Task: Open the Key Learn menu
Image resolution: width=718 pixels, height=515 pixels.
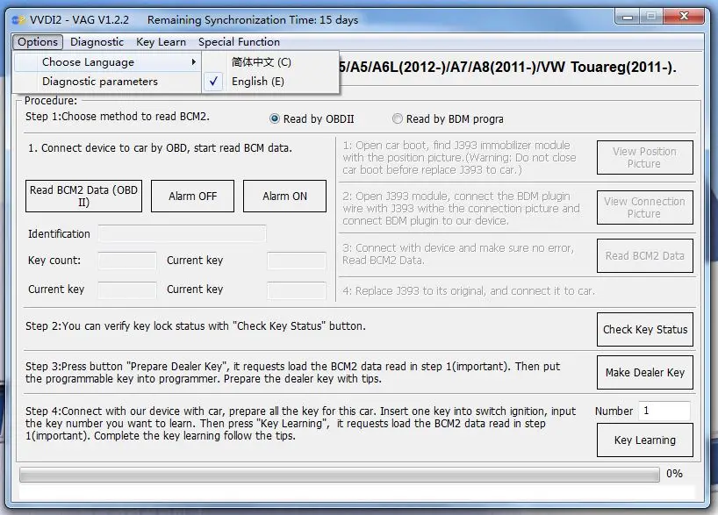Action: tap(161, 42)
